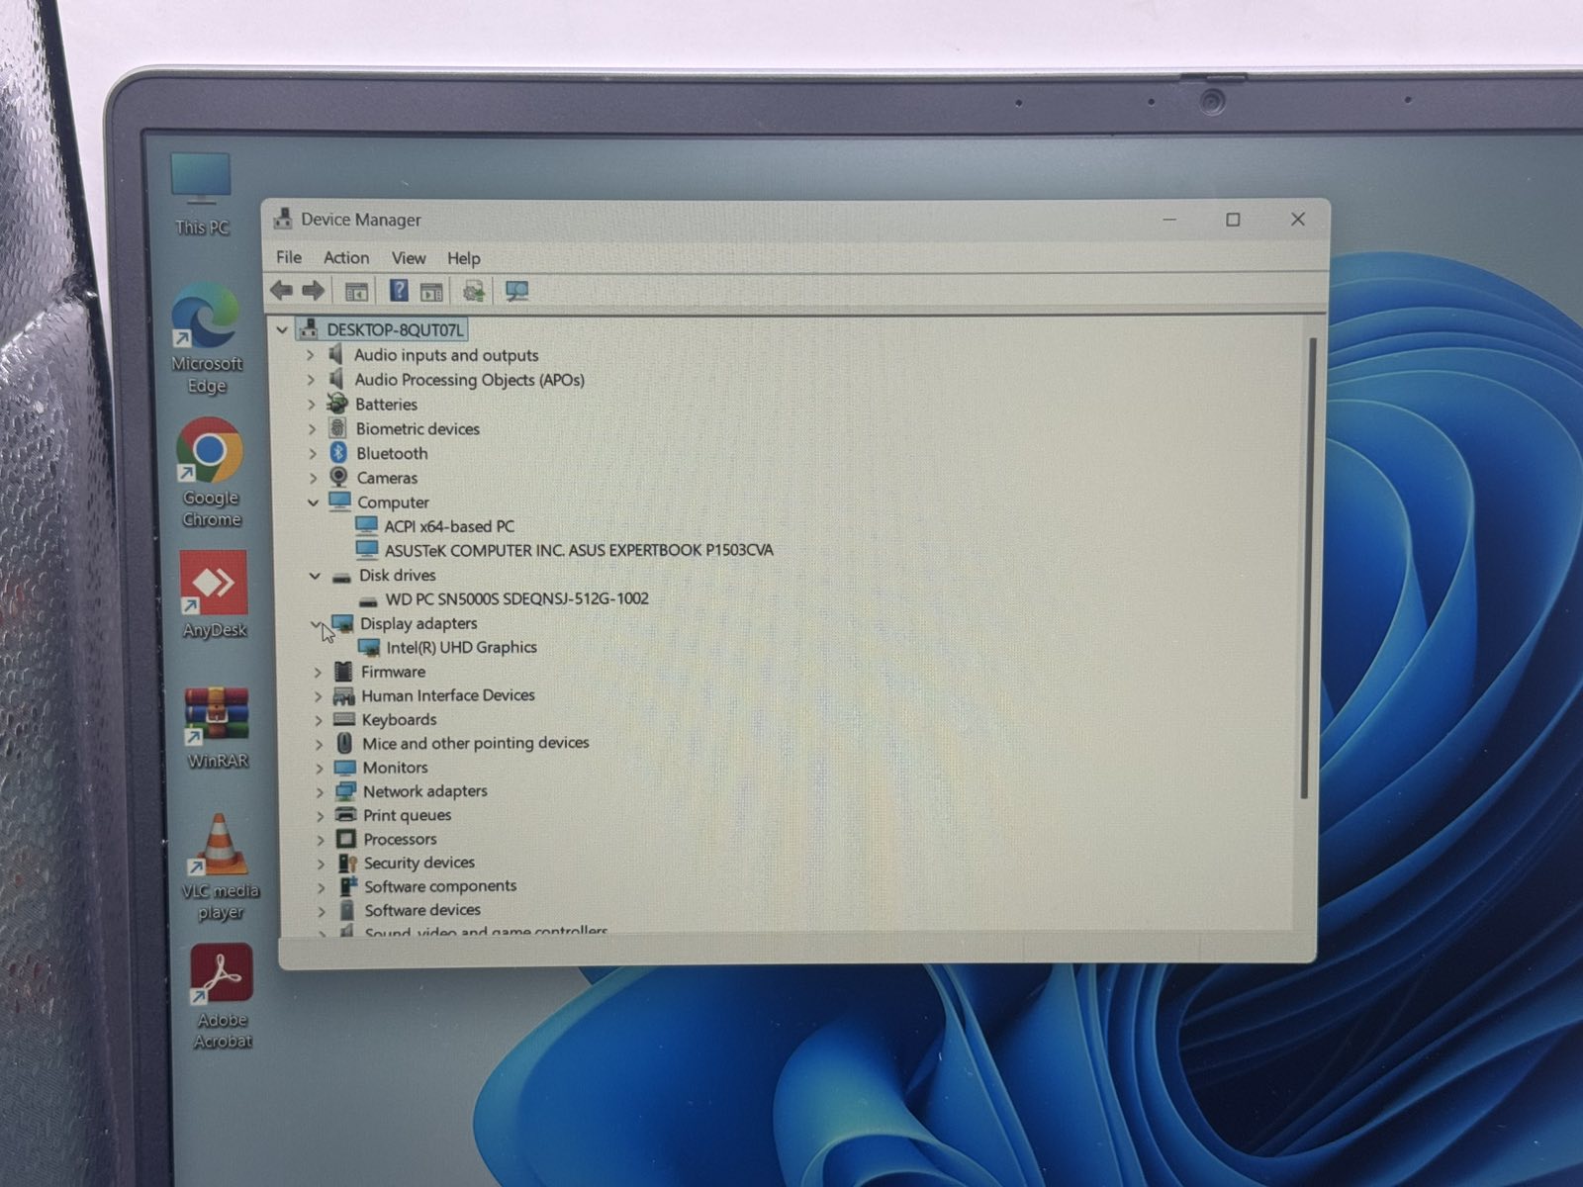Click the blue Help question mark icon
Viewport: 1583px width, 1187px height.
pyautogui.click(x=398, y=291)
